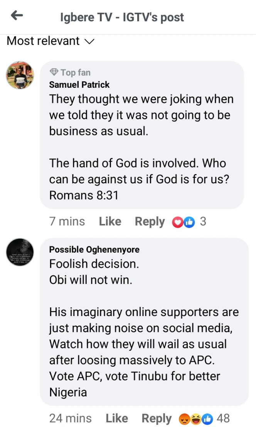Screen dimensions: 256x427
Task: Click the 24 mins timestamp
Action: [71, 418]
